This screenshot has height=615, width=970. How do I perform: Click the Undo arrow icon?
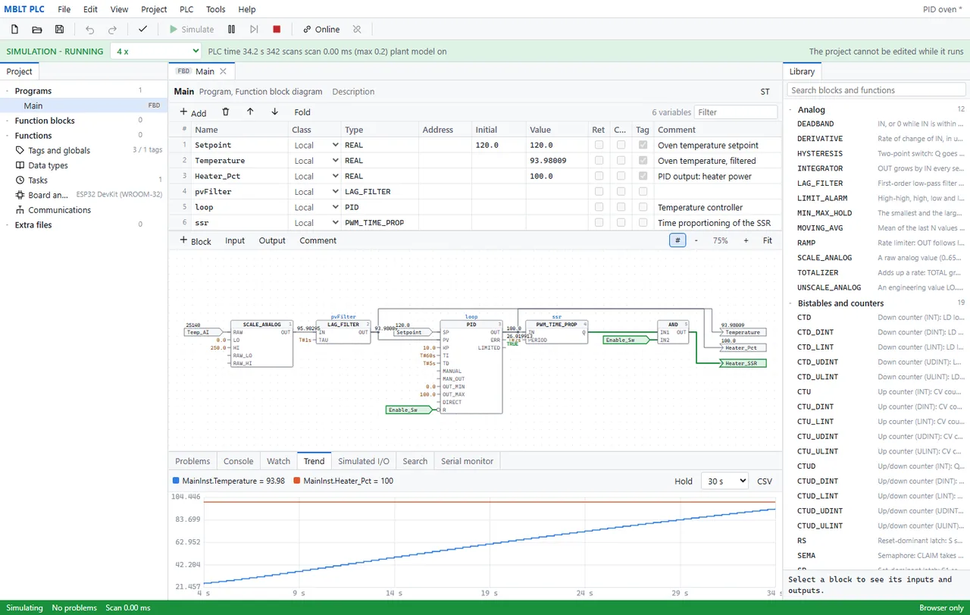tap(90, 30)
